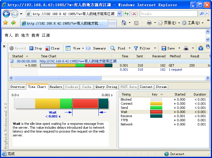Switch to the Headers tab
This screenshot has height=158, width=212.
pyautogui.click(x=56, y=87)
